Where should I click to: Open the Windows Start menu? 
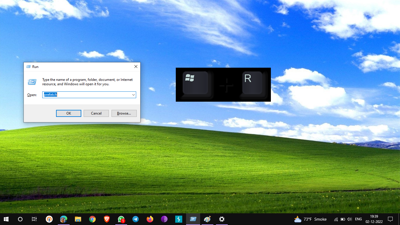click(x=6, y=219)
